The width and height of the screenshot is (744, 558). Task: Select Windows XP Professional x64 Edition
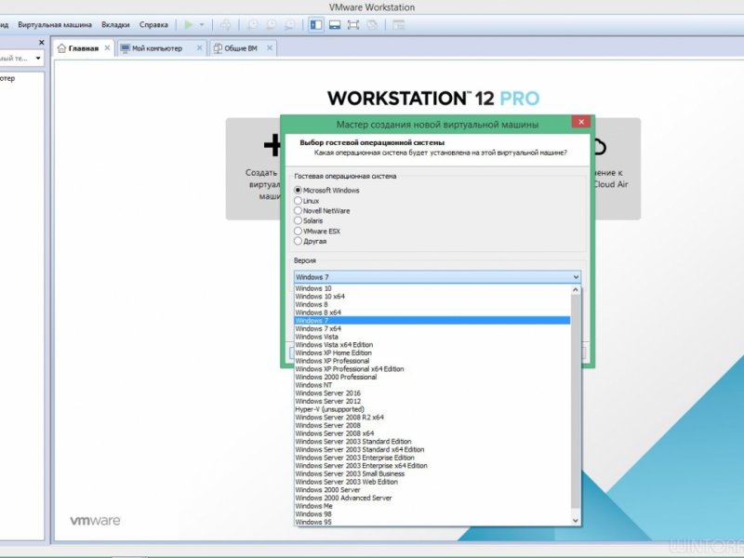point(432,369)
